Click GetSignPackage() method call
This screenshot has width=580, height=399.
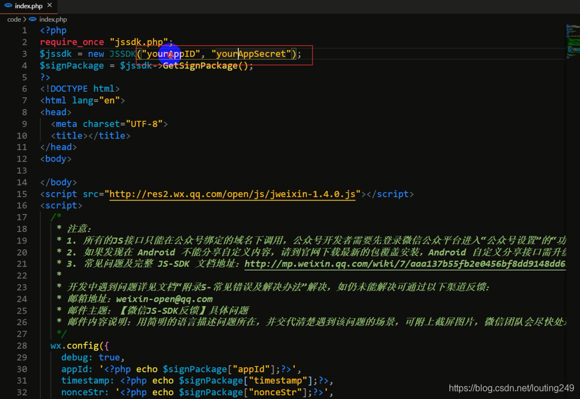point(205,66)
